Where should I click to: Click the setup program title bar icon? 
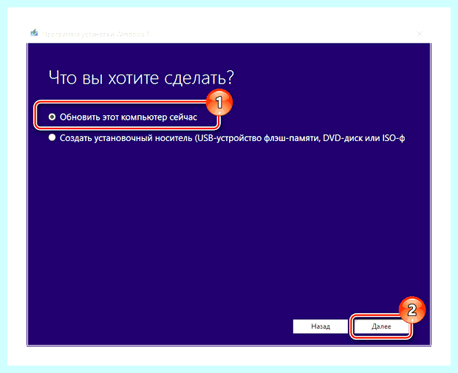(x=34, y=33)
